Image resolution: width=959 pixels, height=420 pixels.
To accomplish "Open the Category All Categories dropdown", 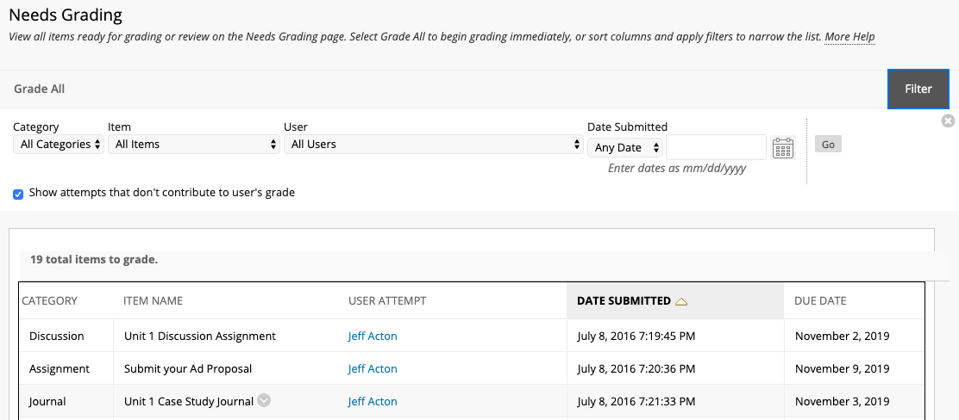I will (x=59, y=145).
